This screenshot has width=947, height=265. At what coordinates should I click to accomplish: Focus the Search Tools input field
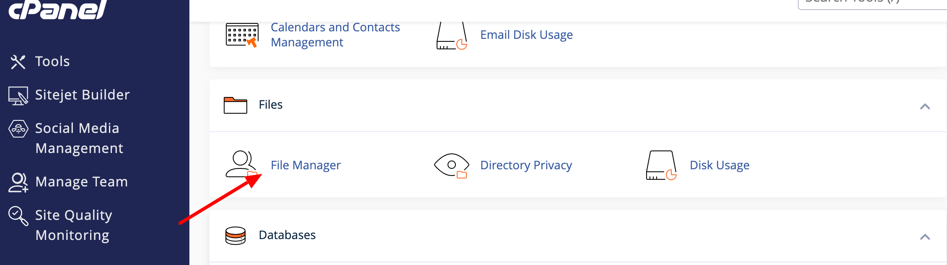click(x=872, y=3)
